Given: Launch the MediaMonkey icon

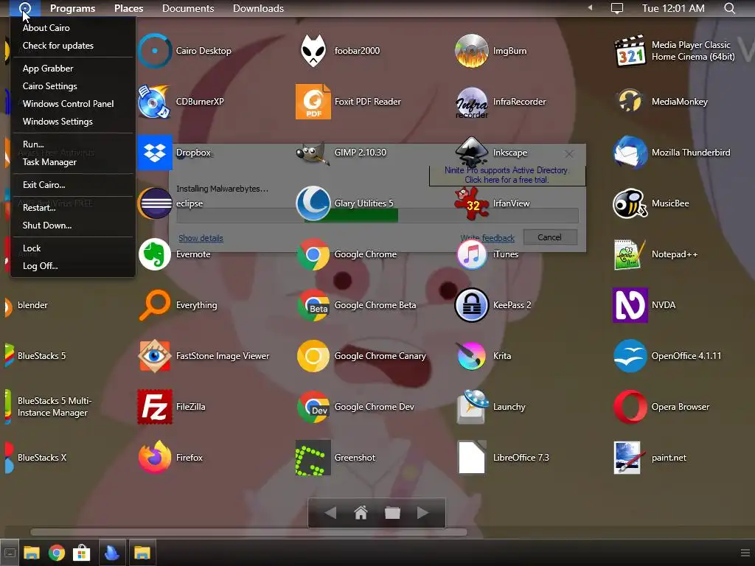Looking at the screenshot, I should [630, 102].
